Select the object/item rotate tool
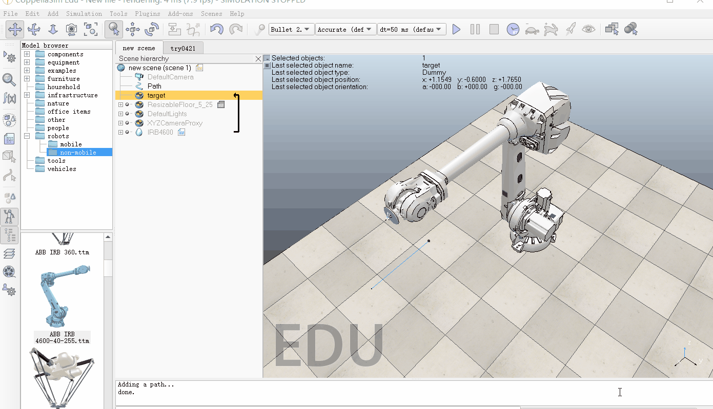Screen dimensions: 713x409 (x=152, y=29)
